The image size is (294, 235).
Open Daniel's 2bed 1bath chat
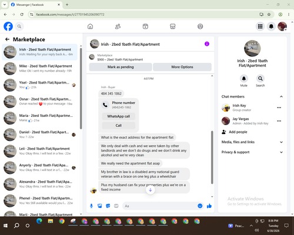[x=40, y=135]
